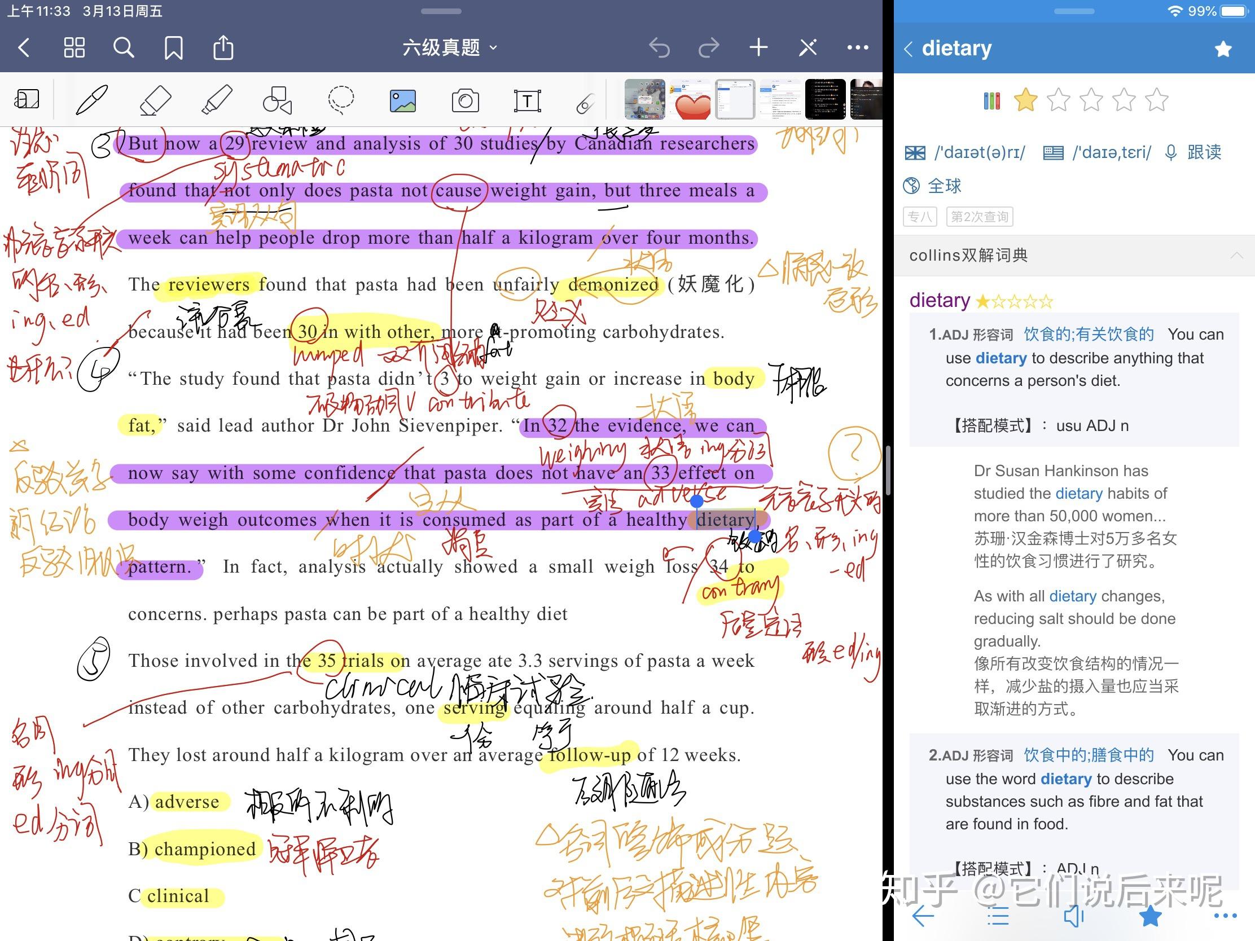The image size is (1255, 941).
Task: Tap the 专八 tag
Action: (x=920, y=217)
